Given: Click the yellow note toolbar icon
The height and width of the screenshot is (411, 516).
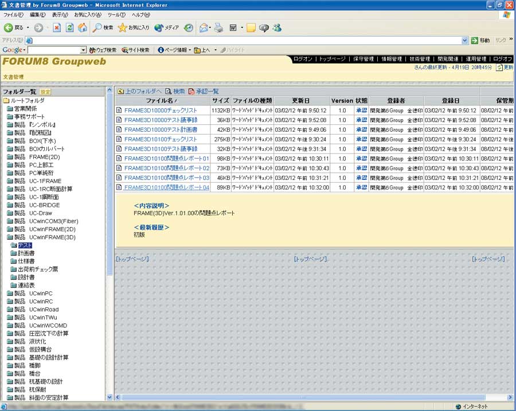Looking at the screenshot, I should tap(251, 28).
